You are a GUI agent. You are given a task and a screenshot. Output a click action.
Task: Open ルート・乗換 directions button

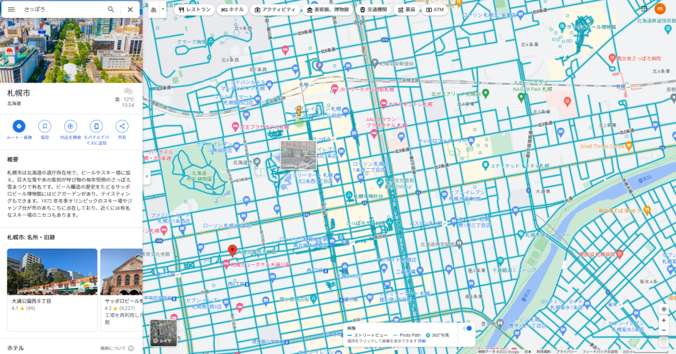point(18,126)
